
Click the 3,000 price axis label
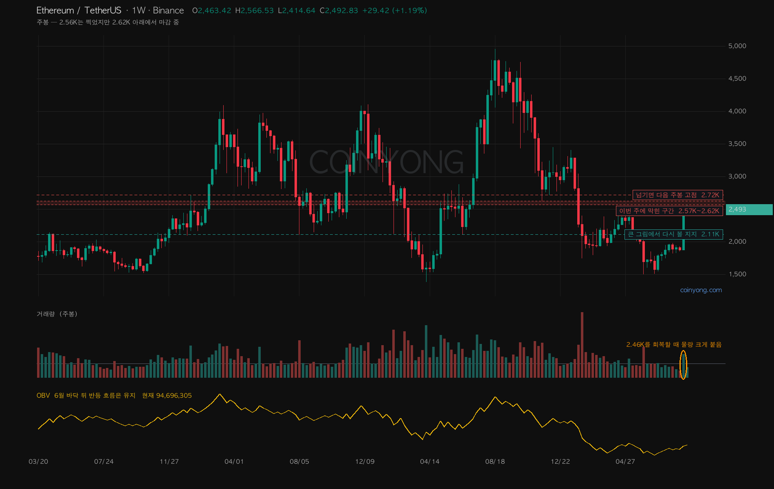tap(737, 176)
